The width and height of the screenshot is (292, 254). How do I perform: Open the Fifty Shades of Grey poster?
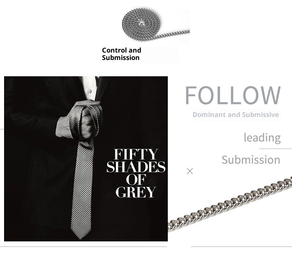click(86, 159)
